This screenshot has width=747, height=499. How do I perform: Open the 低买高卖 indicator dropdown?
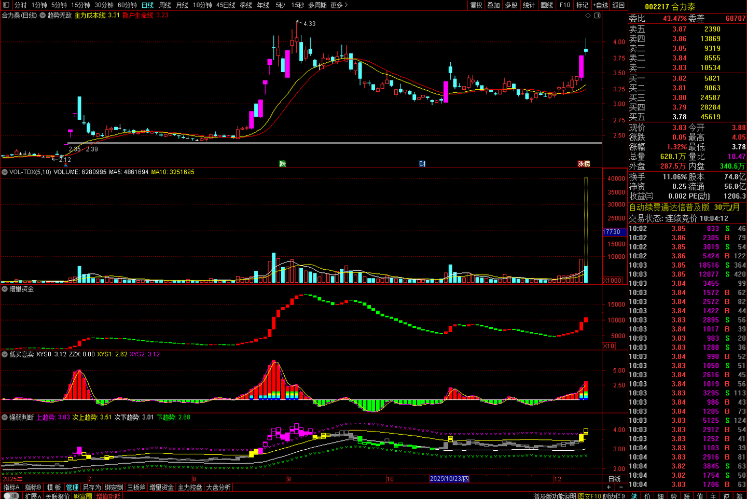[x=5, y=354]
